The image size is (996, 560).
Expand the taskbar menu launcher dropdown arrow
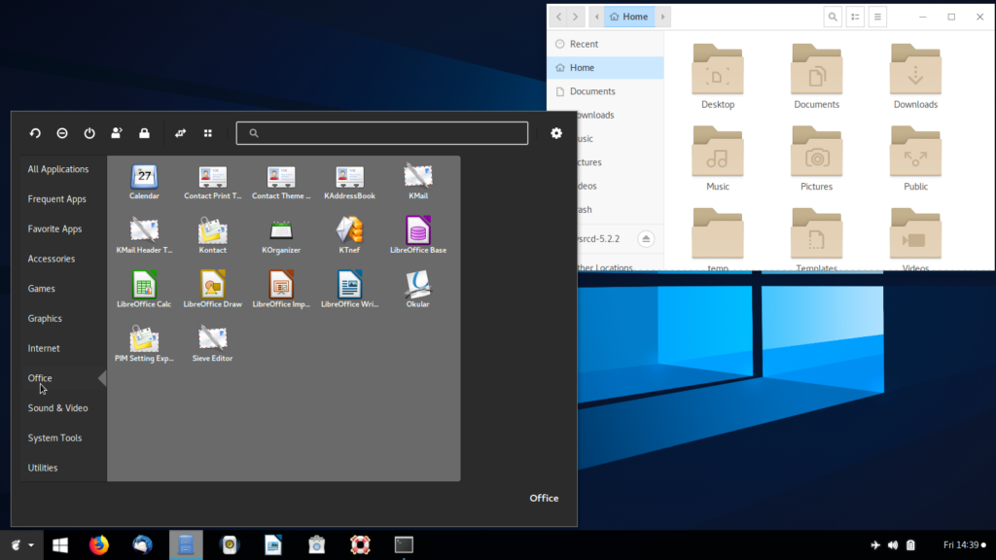[31, 545]
